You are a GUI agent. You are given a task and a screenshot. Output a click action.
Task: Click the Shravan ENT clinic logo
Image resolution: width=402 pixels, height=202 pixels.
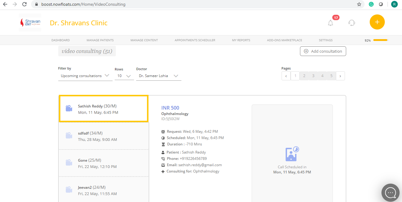coord(30,22)
